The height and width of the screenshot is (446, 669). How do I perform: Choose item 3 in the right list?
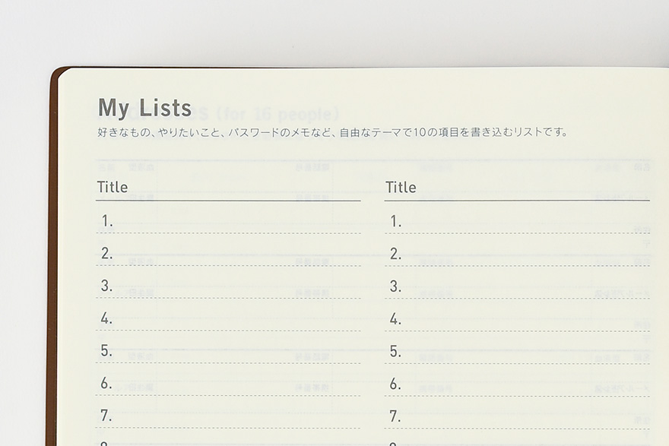(x=517, y=286)
